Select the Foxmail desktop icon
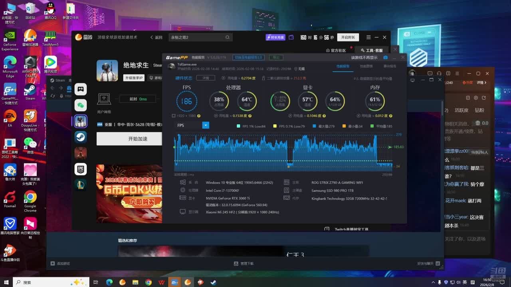511x287 pixels. pyautogui.click(x=10, y=199)
